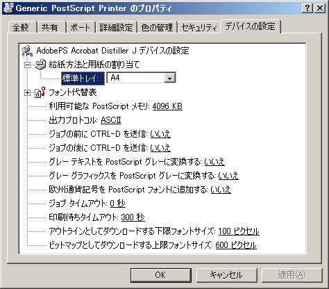
Task: Open the セキュリティ tab
Action: click(x=199, y=28)
